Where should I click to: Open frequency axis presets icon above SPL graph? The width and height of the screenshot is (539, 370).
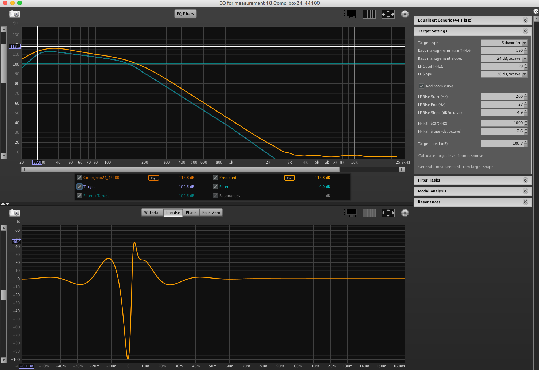369,14
